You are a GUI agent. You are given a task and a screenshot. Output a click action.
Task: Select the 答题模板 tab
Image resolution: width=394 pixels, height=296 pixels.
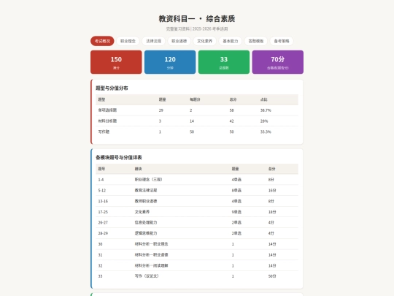click(x=256, y=41)
